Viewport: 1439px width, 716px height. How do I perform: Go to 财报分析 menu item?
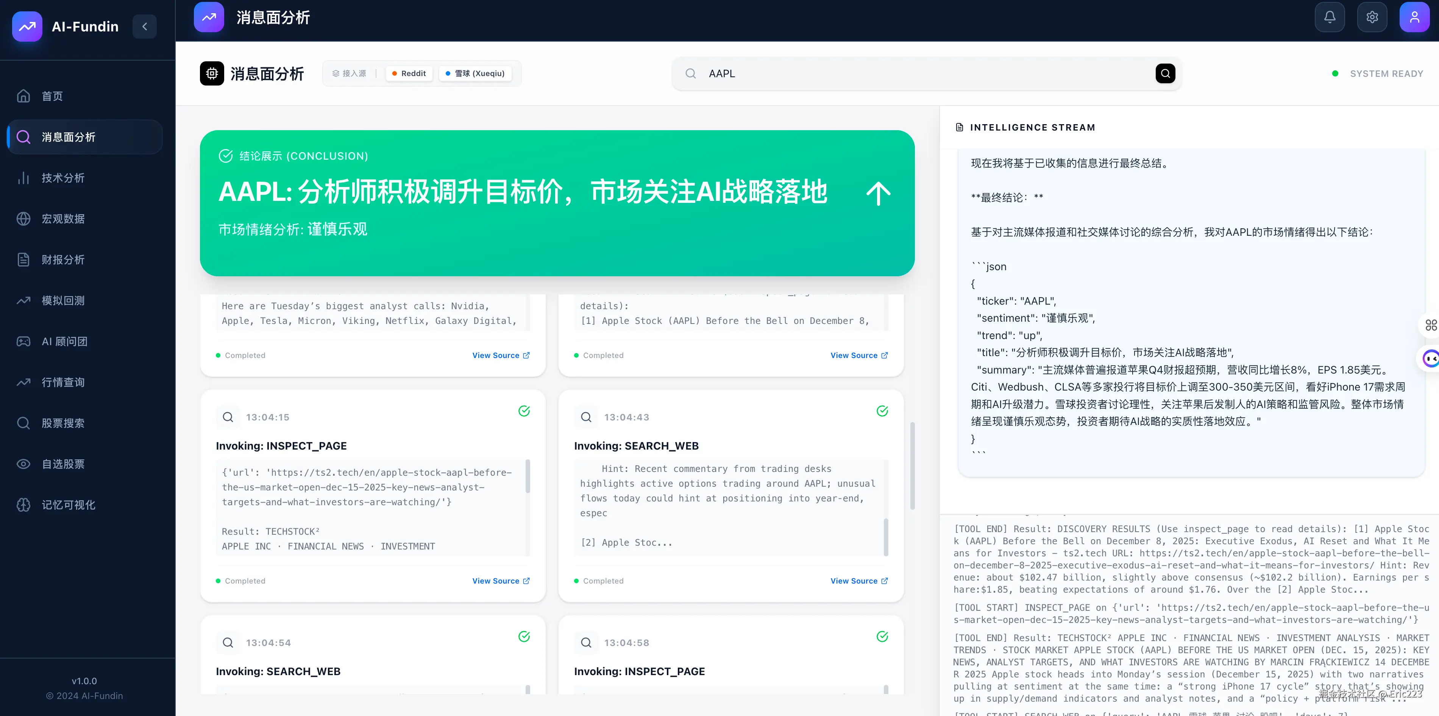(x=62, y=260)
